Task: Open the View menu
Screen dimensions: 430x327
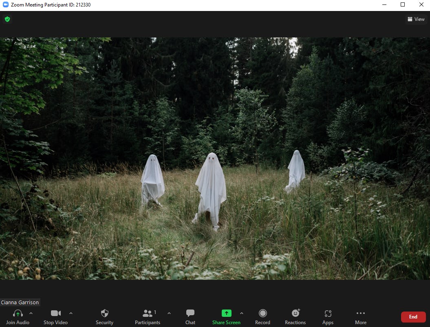Action: 416,19
